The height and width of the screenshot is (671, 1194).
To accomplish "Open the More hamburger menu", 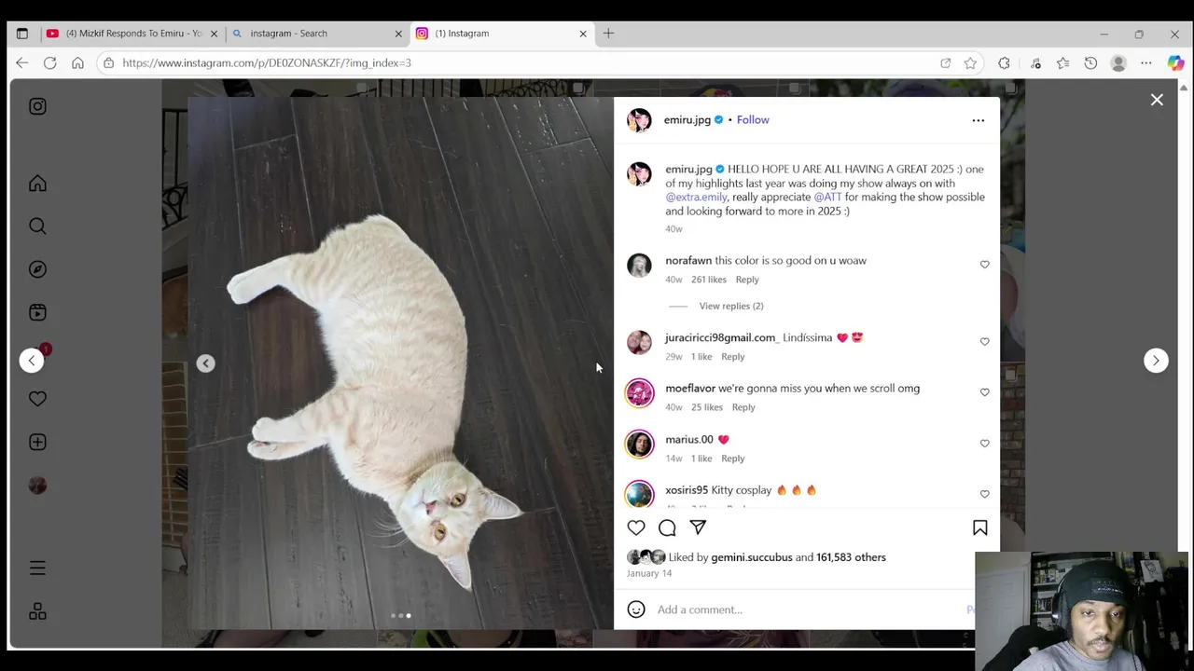I will click(x=37, y=568).
